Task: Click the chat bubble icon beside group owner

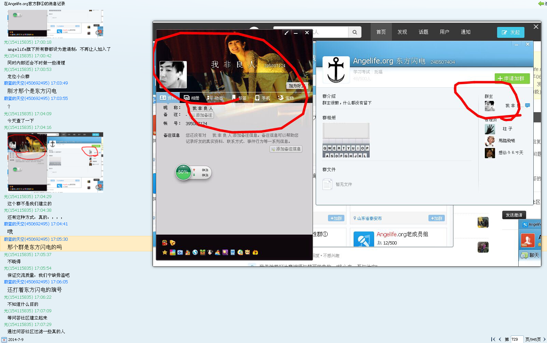Action: [x=528, y=106]
